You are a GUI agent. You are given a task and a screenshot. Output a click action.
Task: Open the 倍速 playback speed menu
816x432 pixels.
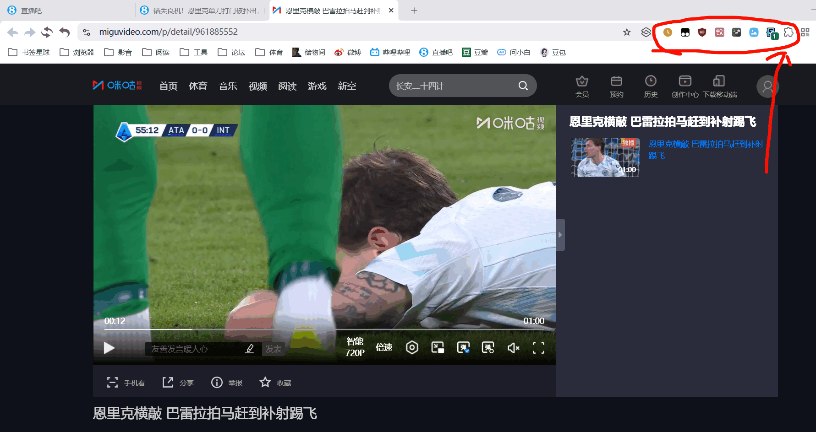384,347
